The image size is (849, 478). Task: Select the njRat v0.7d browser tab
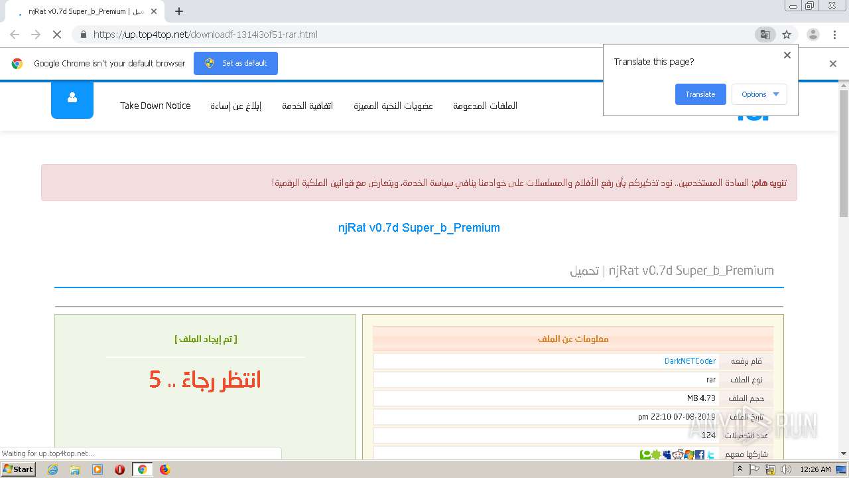(x=86, y=11)
